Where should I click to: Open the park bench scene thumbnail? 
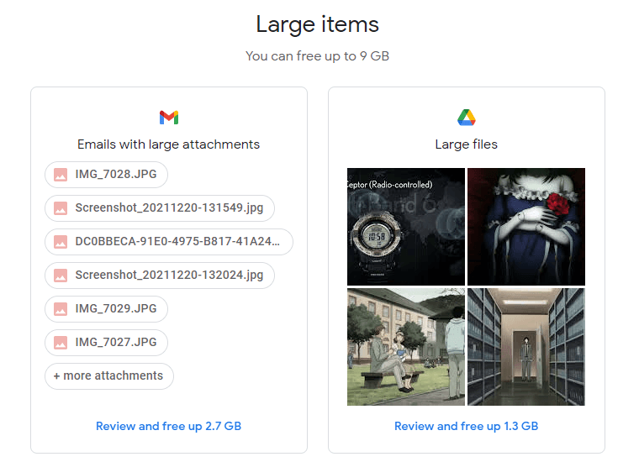[x=406, y=347]
